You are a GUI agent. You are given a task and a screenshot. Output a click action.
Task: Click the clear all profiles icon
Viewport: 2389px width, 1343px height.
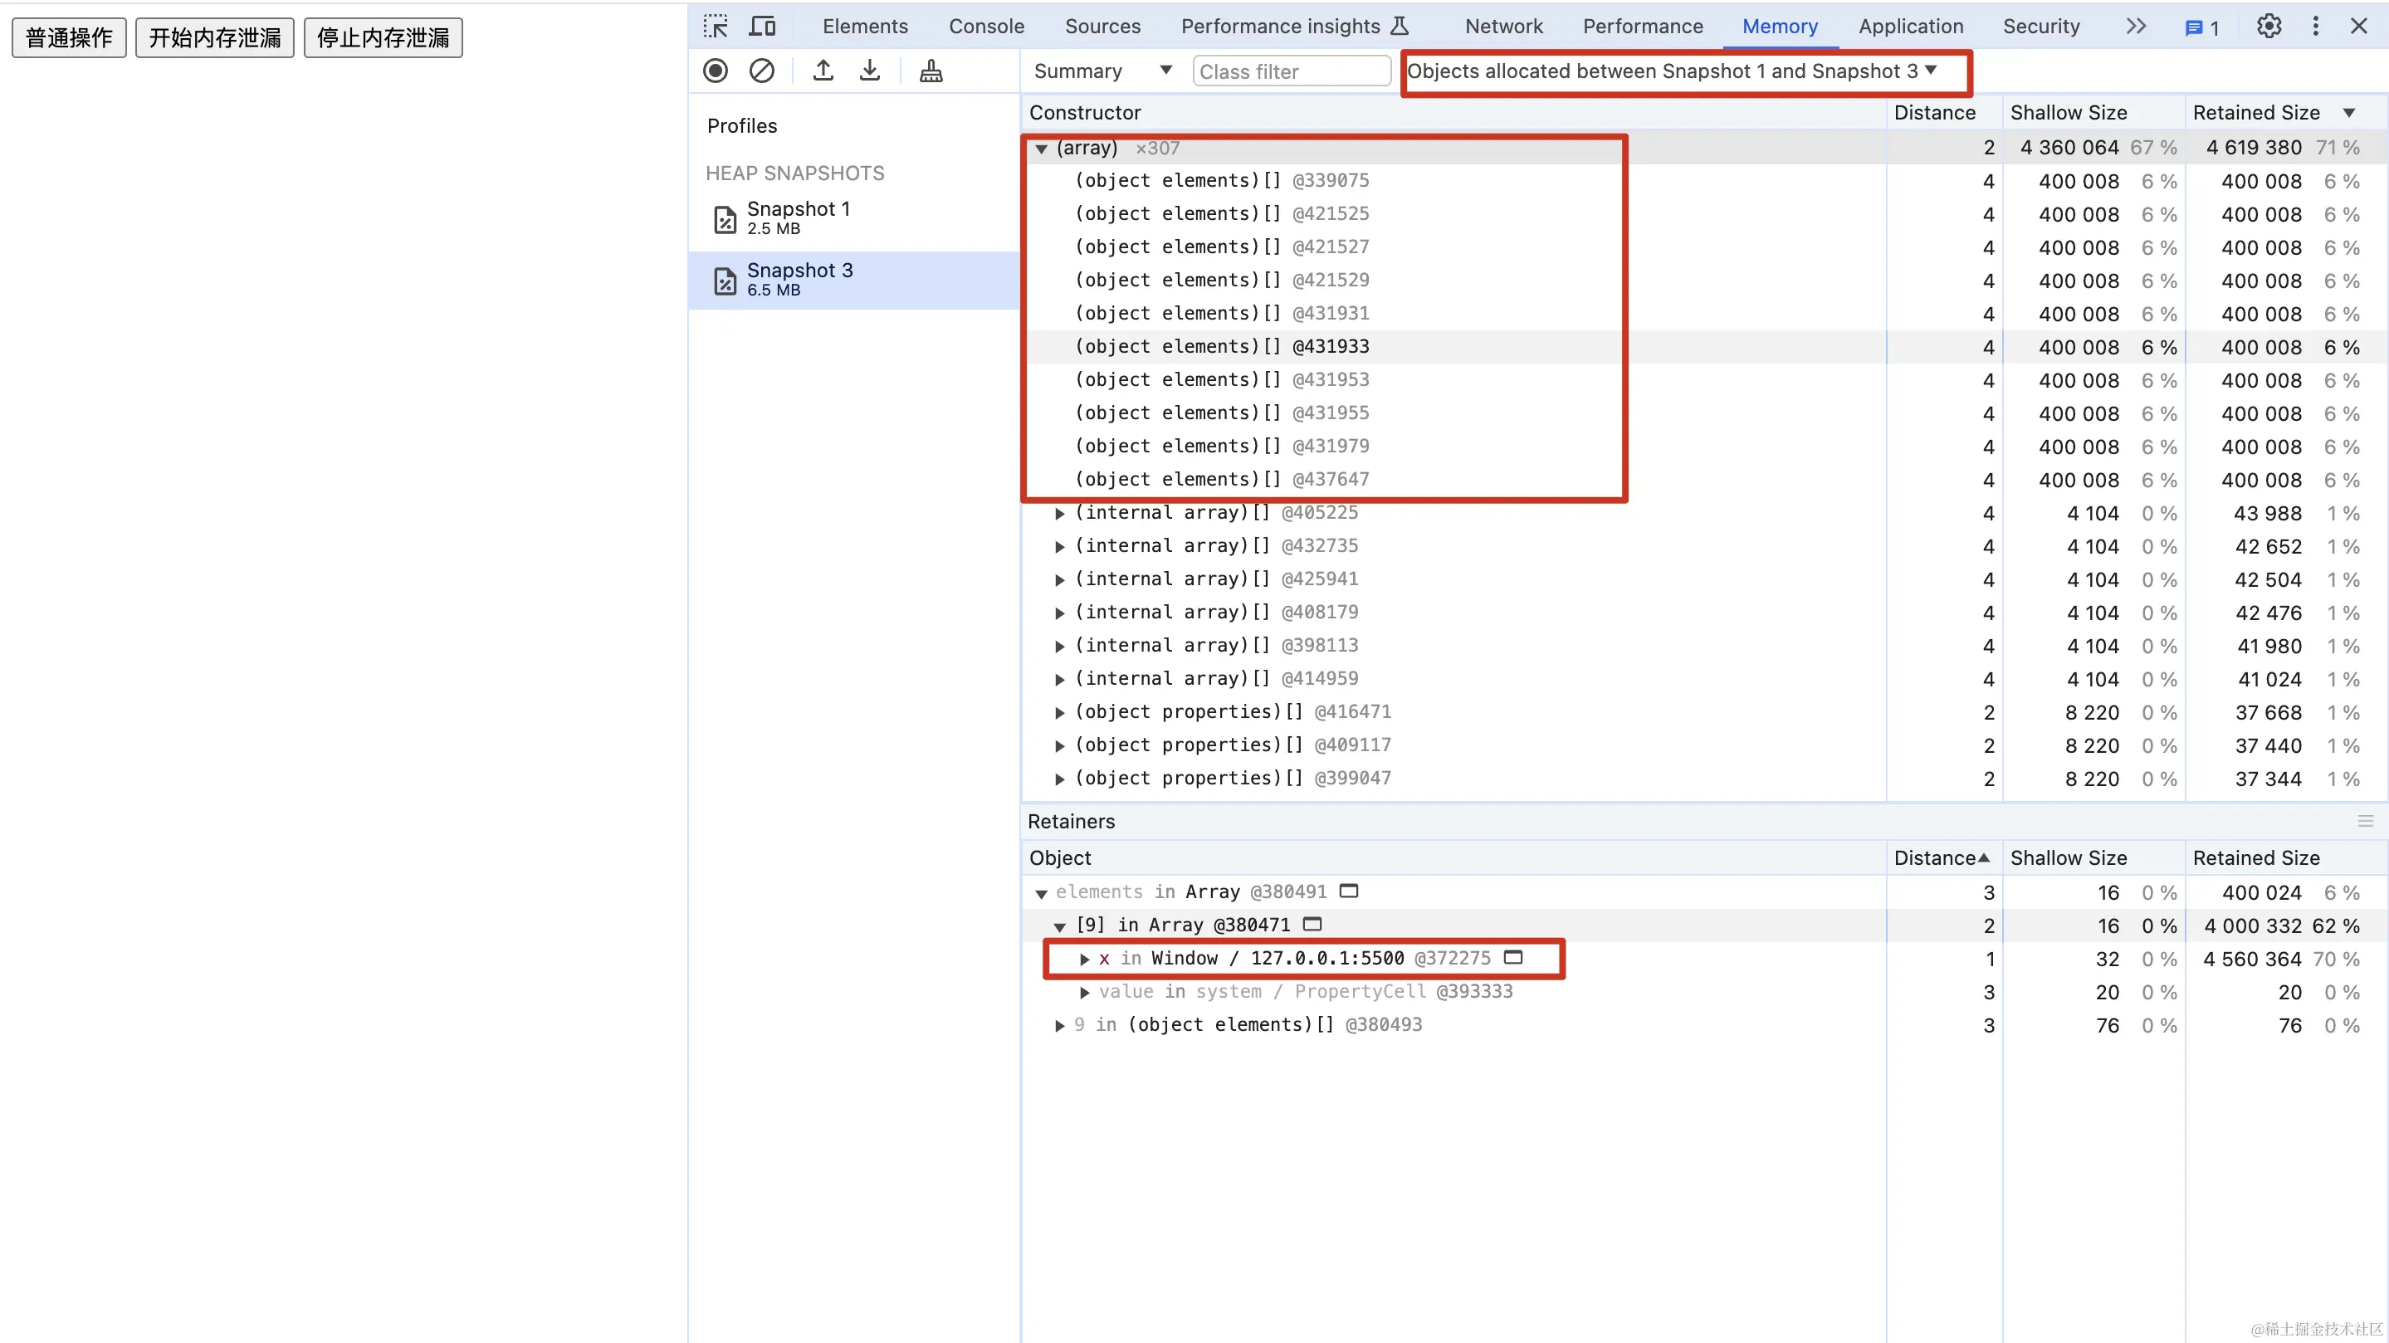tap(761, 71)
